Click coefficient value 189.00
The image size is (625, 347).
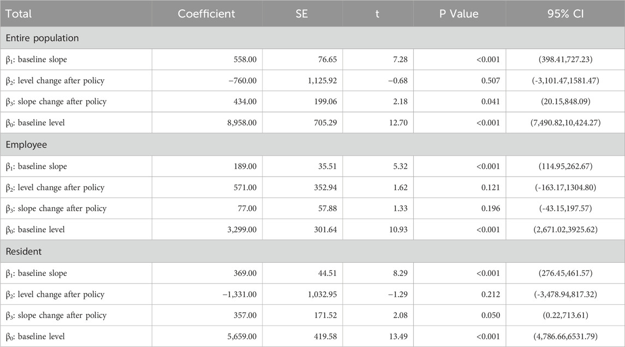tap(245, 166)
